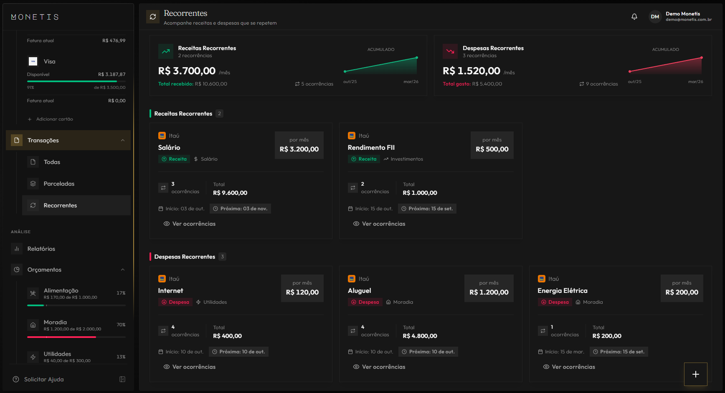Show occurrences for Aluguel
Image resolution: width=725 pixels, height=393 pixels.
click(x=379, y=367)
